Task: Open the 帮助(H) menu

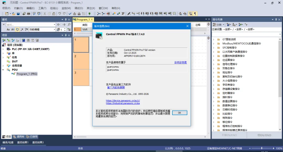Action: click(116, 8)
